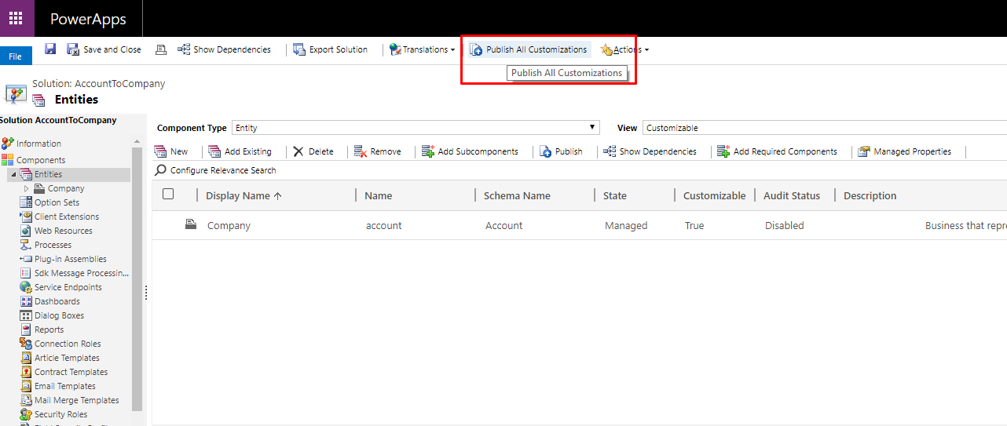
Task: Show Dependencies in the grid toolbar
Action: pos(650,151)
